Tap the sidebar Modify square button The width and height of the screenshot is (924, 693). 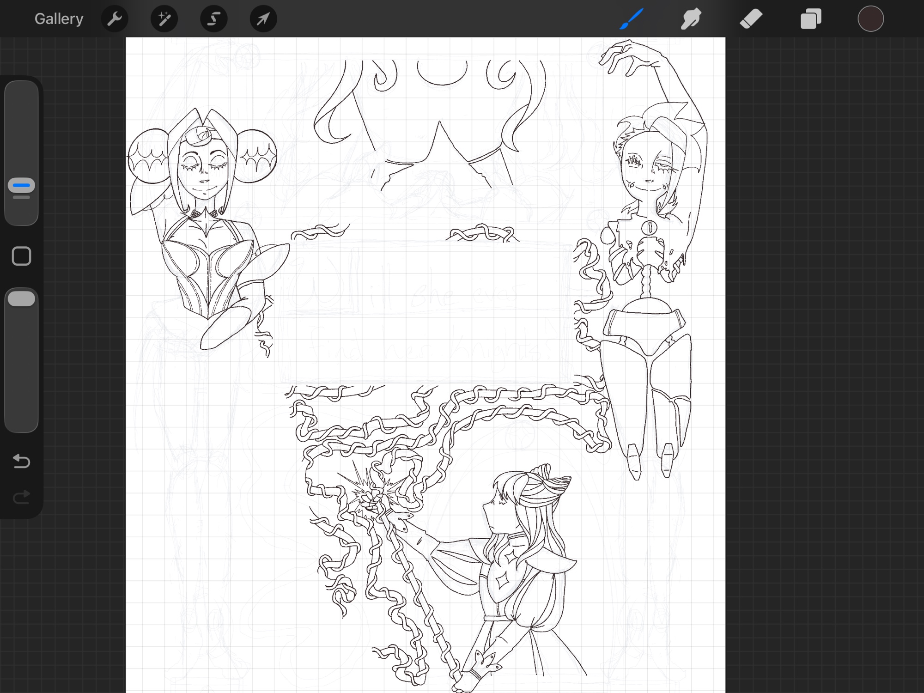coord(21,256)
